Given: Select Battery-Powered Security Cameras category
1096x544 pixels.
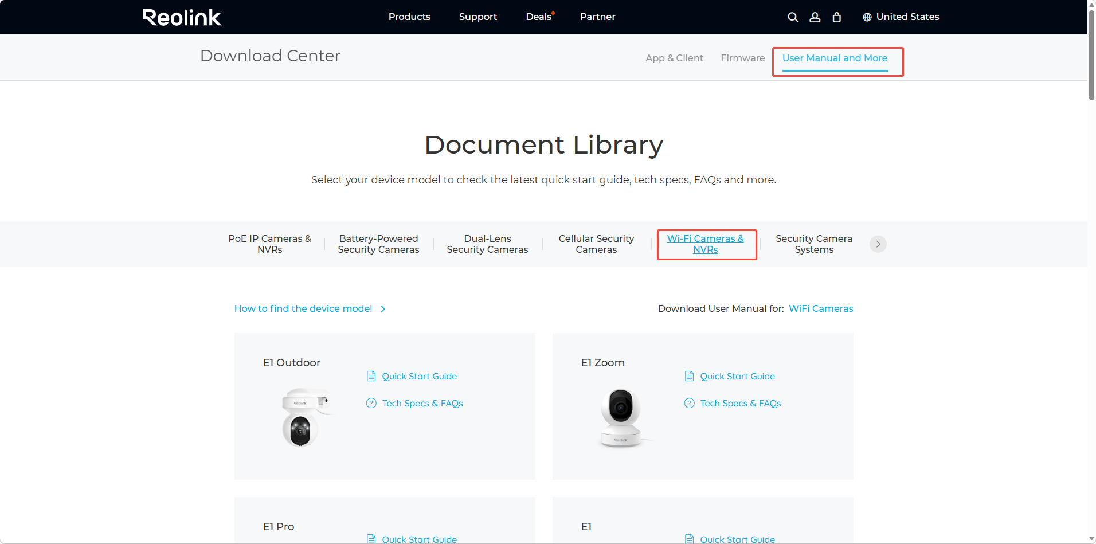Looking at the screenshot, I should [x=378, y=244].
